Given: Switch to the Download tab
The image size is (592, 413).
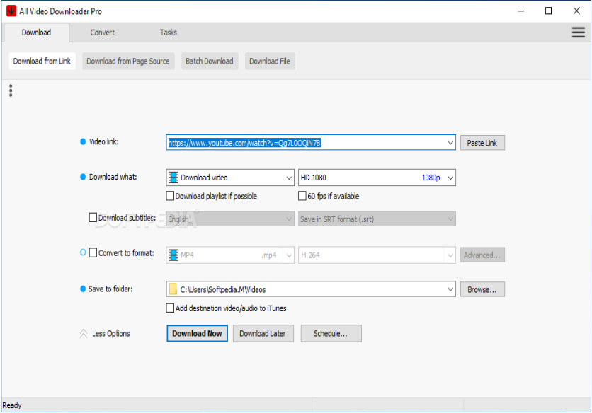Looking at the screenshot, I should pyautogui.click(x=36, y=33).
